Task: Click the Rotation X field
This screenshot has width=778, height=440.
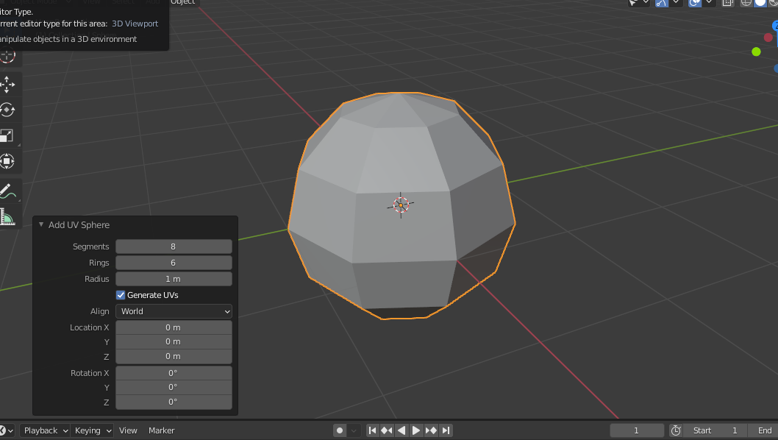Action: [x=174, y=373]
